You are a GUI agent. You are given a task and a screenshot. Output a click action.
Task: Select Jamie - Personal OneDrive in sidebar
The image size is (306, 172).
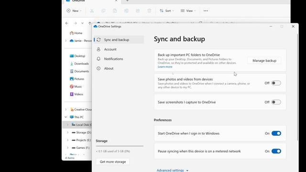(80, 41)
